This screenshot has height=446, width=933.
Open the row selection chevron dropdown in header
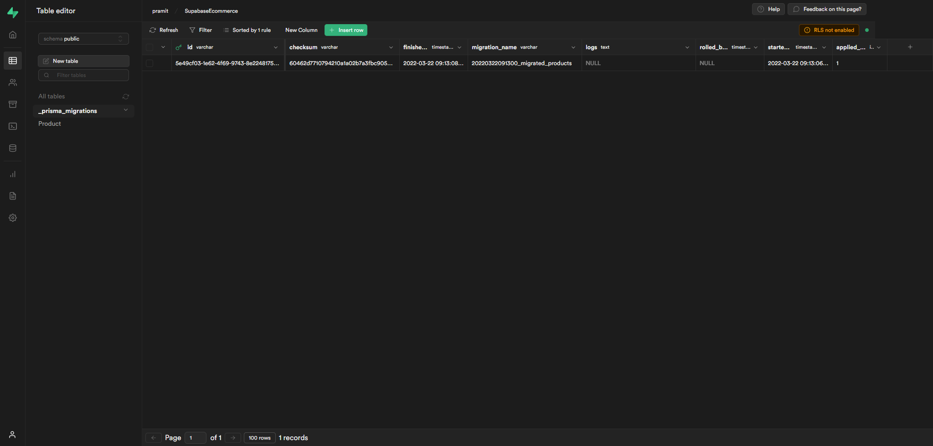(163, 47)
